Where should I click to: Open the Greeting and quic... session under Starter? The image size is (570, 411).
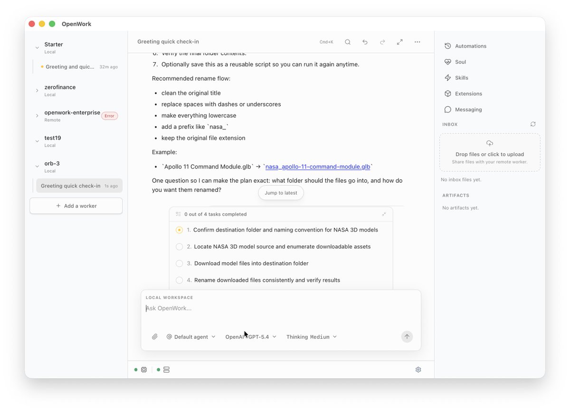coord(78,67)
